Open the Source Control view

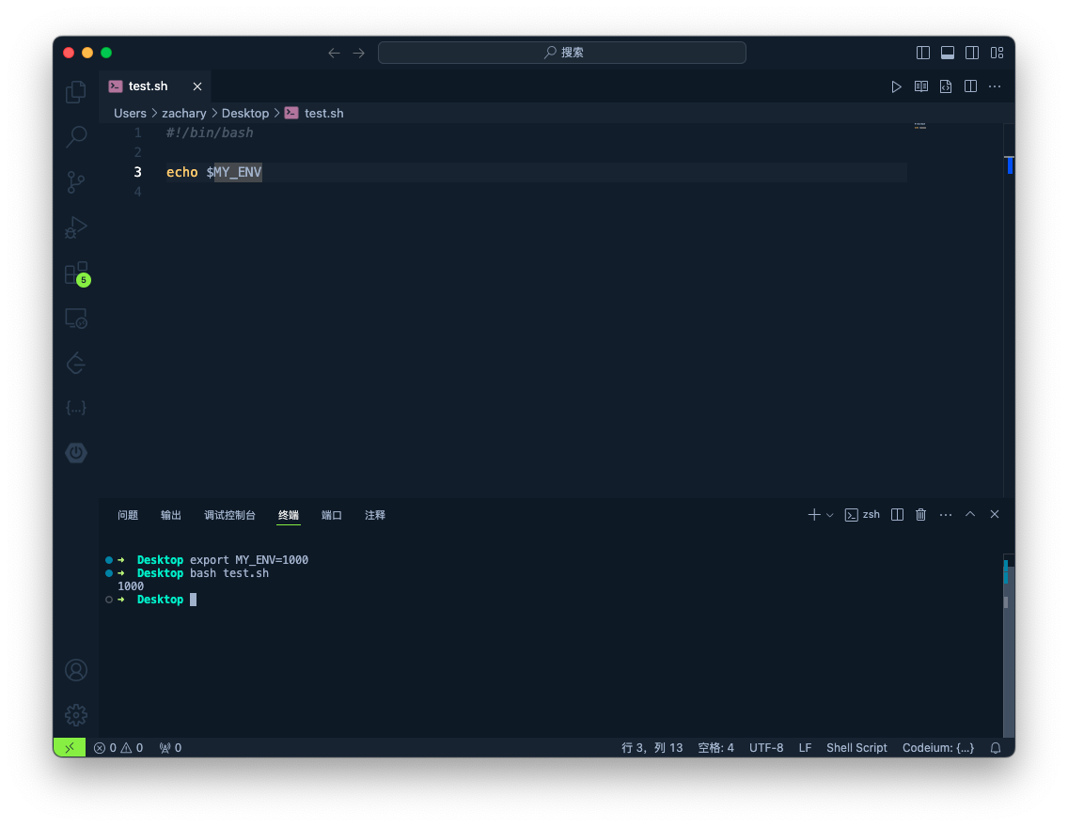coord(75,182)
